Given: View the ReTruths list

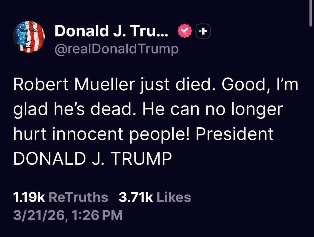Looking at the screenshot, I should [x=79, y=197].
